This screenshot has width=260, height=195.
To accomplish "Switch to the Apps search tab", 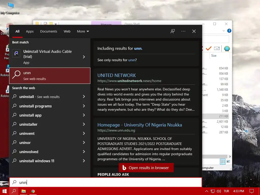I will pos(30,31).
